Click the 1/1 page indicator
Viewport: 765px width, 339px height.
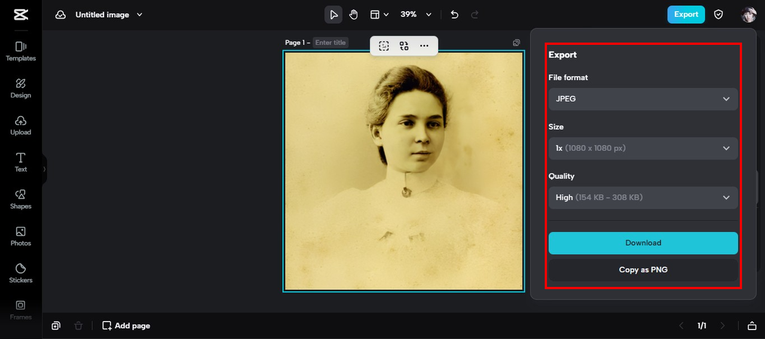[x=702, y=325]
